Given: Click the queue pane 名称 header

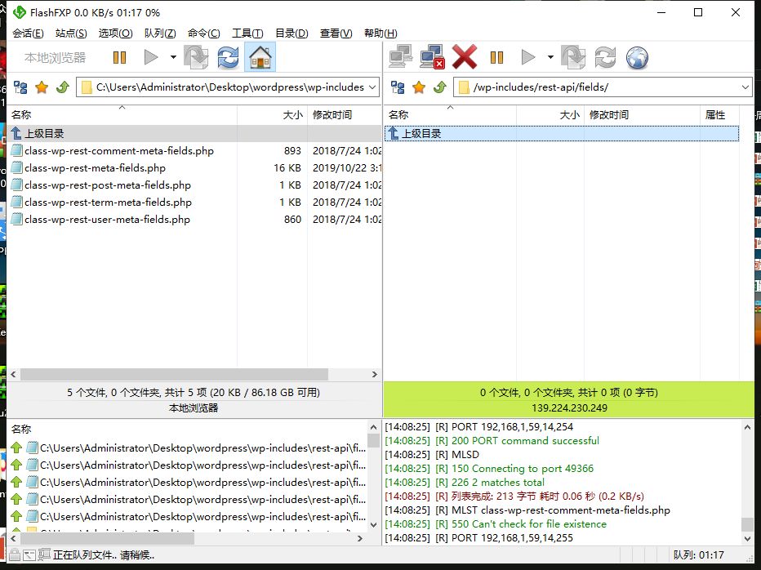Looking at the screenshot, I should click(x=21, y=430).
